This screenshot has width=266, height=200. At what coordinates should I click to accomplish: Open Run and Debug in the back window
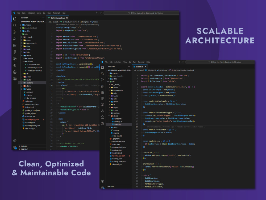click(15, 39)
